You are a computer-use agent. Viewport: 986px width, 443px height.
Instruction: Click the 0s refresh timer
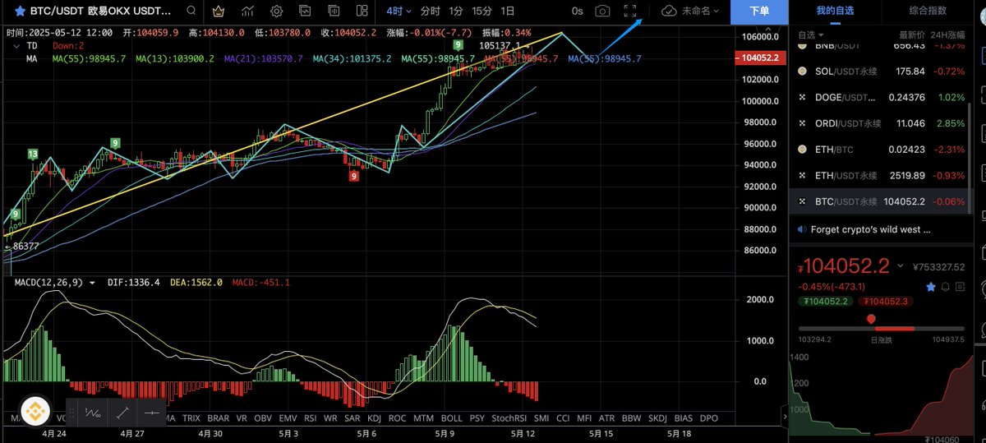click(x=577, y=12)
